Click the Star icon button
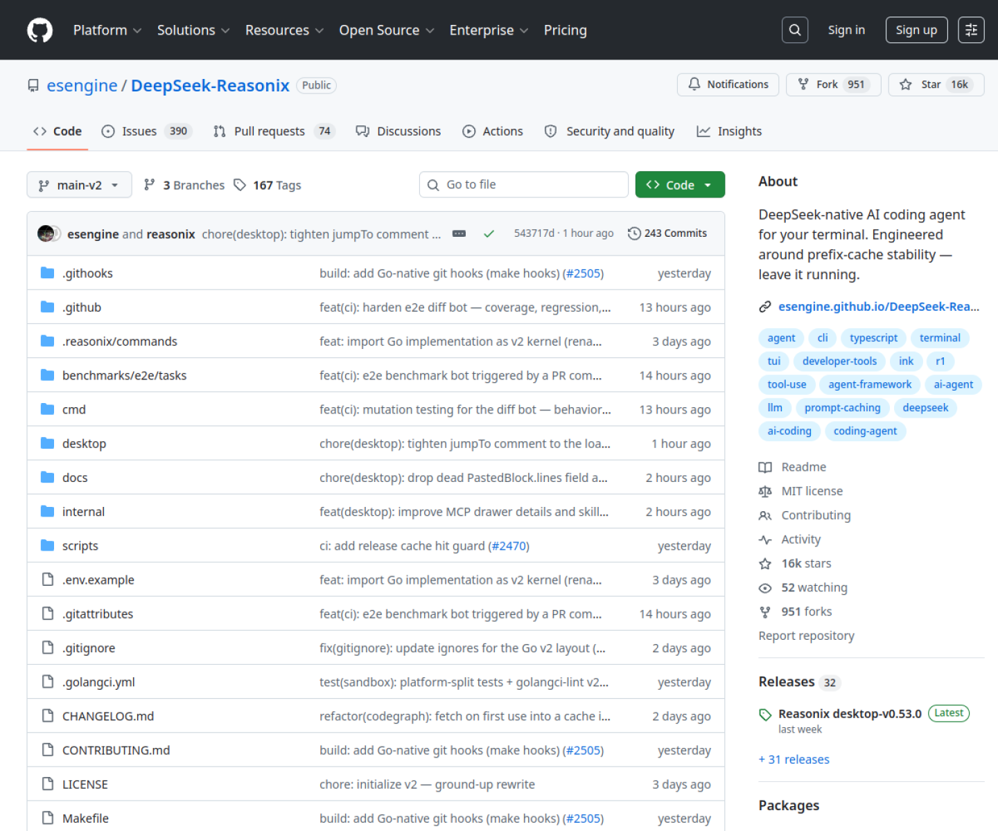Image resolution: width=998 pixels, height=831 pixels. tap(906, 84)
